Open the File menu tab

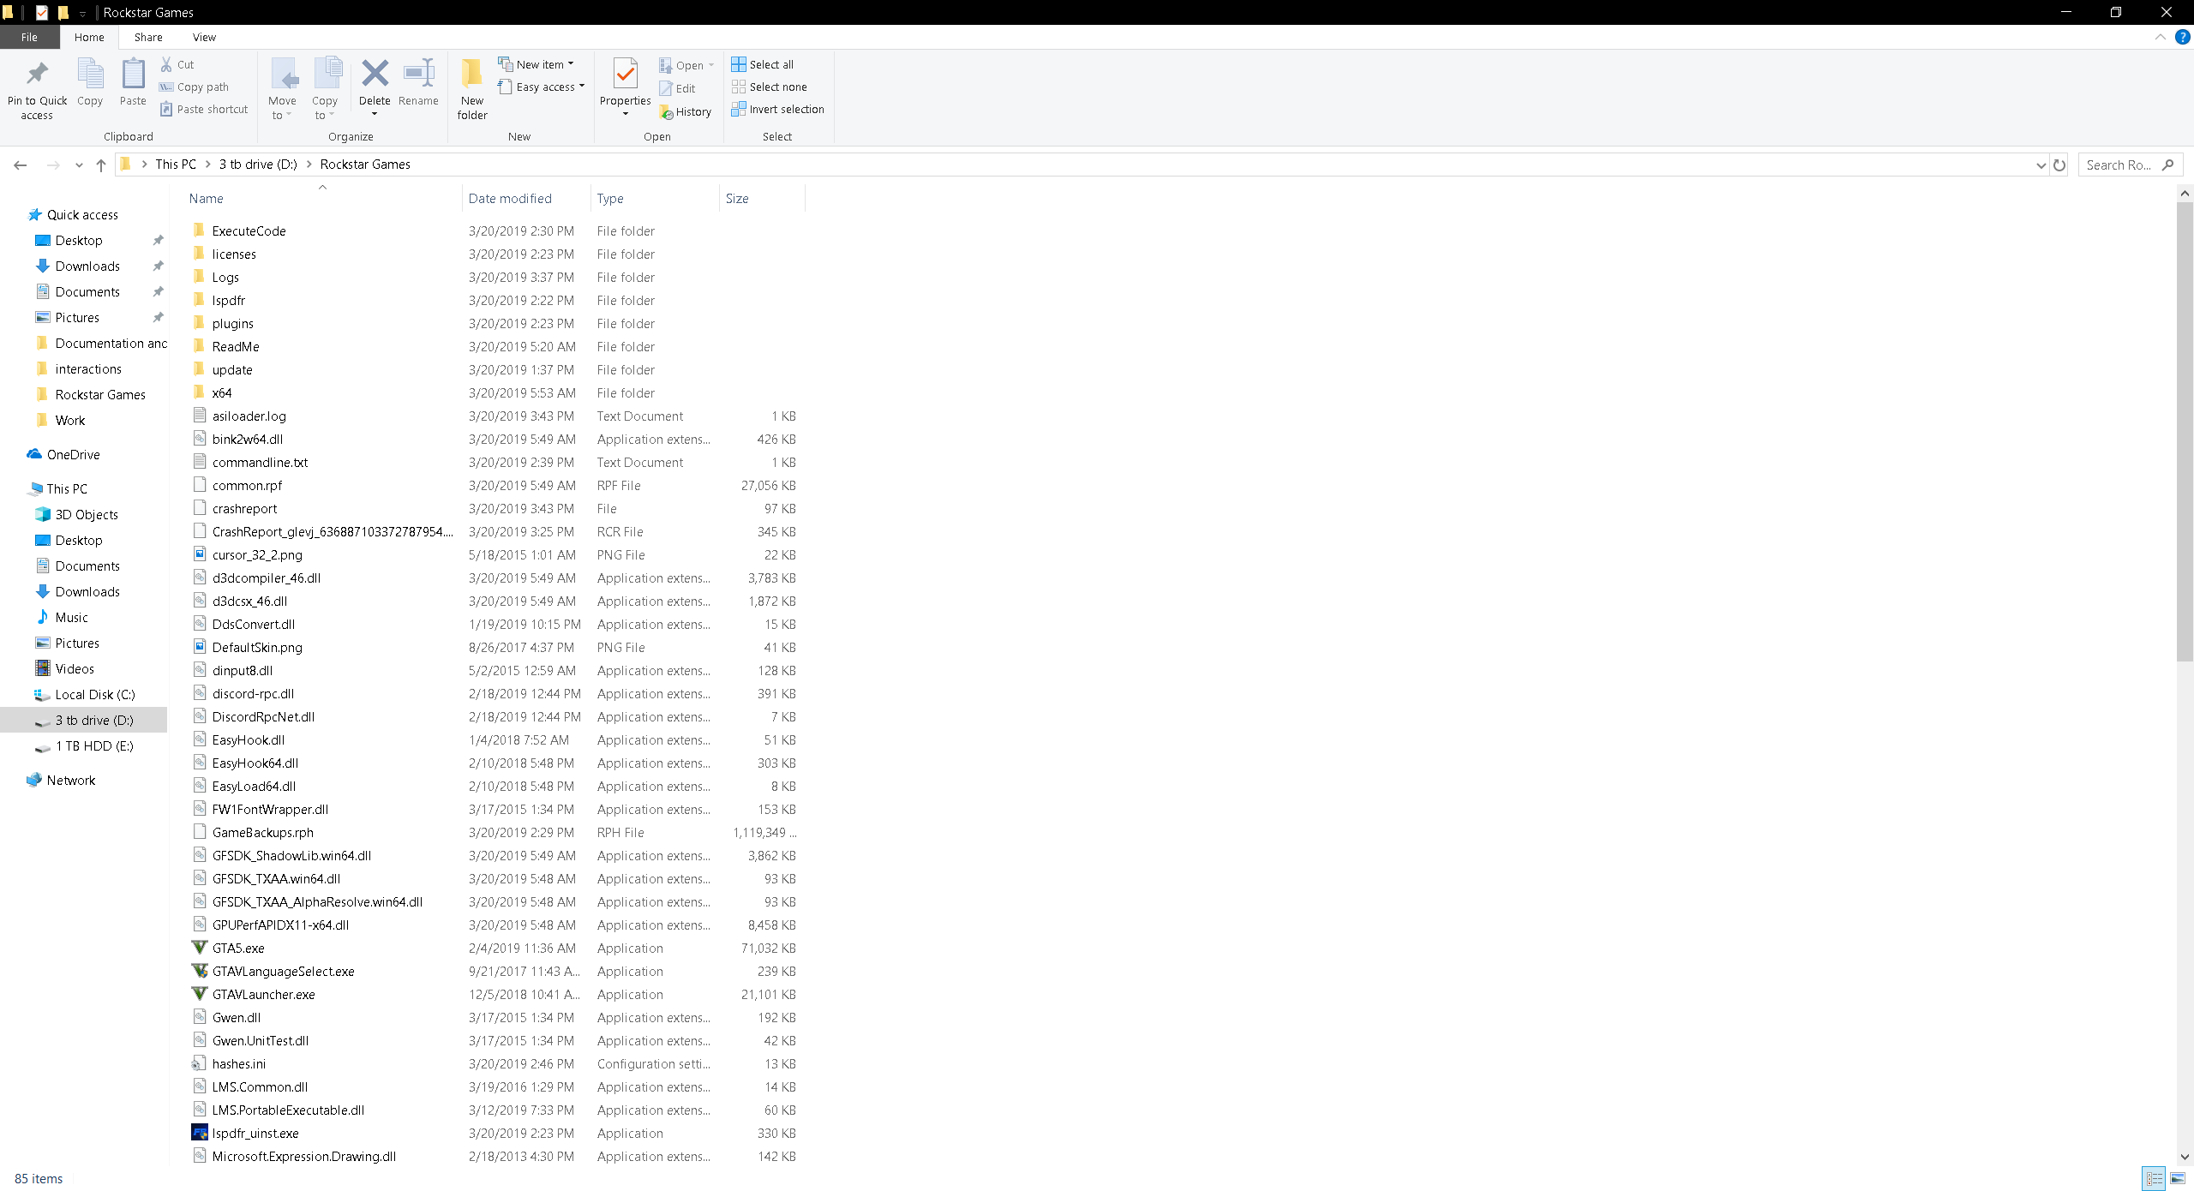tap(29, 37)
